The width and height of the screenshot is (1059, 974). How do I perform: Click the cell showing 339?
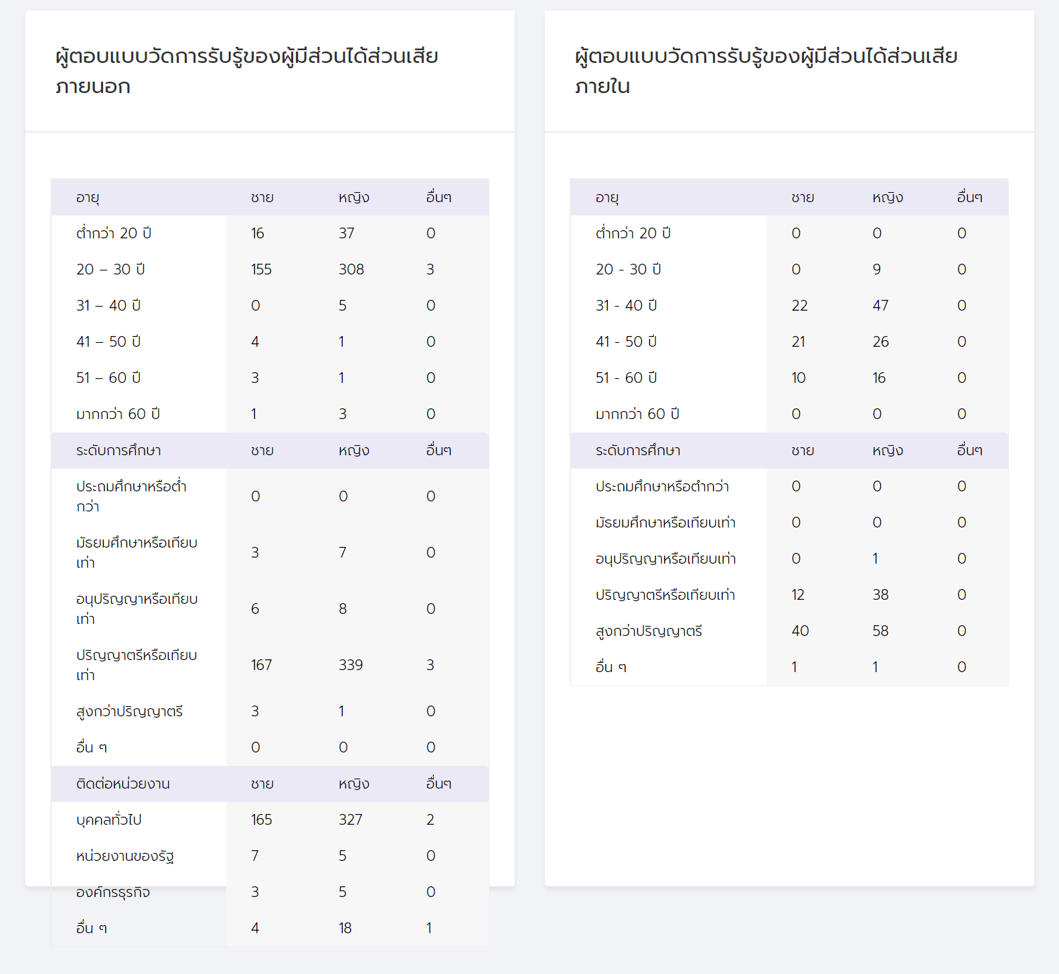coord(350,665)
